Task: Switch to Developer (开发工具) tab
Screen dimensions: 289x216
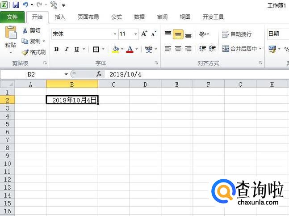Action: [213, 17]
